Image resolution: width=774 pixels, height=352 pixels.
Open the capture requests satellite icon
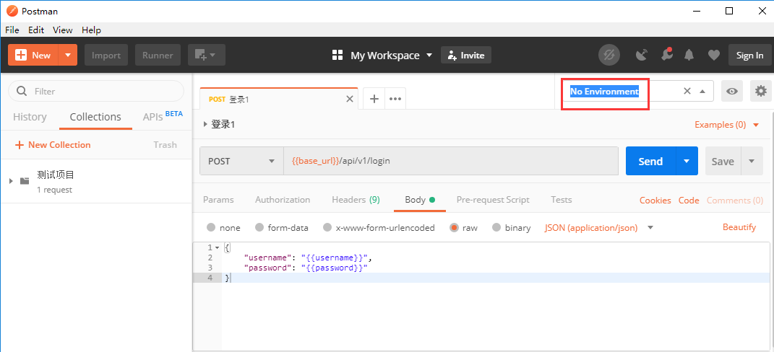(642, 56)
